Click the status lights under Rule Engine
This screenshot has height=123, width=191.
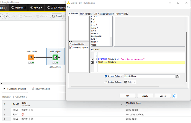55,63
